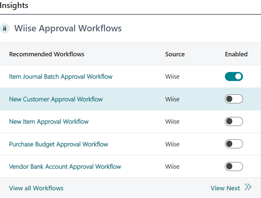Enable the New Customer Approval Workflow toggle
261x198 pixels.
(234, 99)
